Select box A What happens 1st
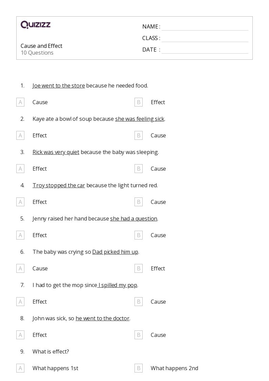 [x=20, y=368]
